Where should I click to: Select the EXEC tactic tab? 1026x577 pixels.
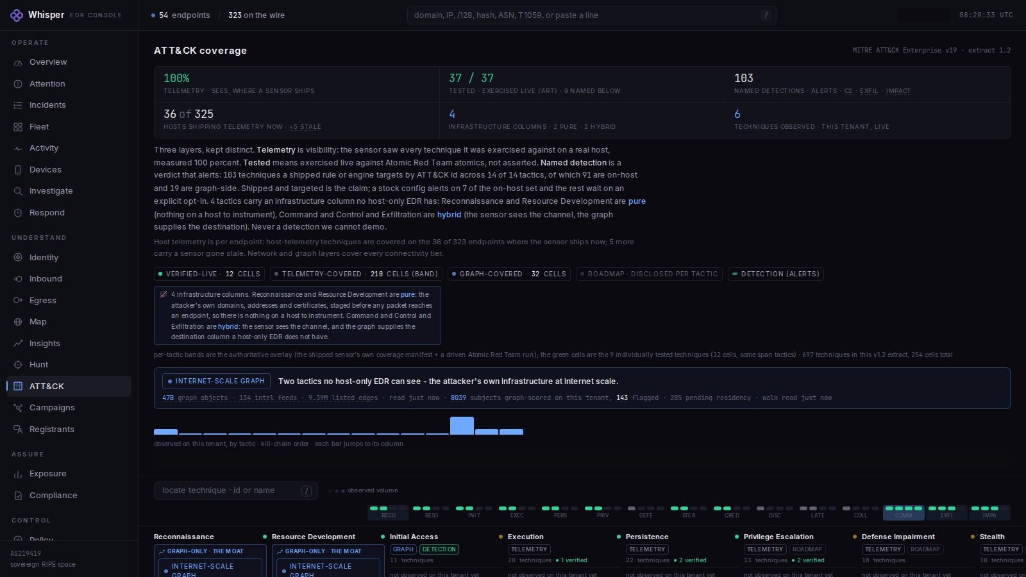click(517, 512)
